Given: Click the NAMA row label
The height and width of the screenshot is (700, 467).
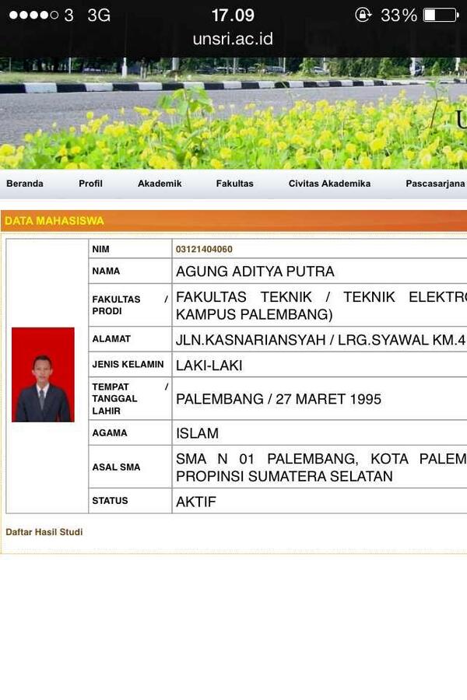Looking at the screenshot, I should click(106, 271).
